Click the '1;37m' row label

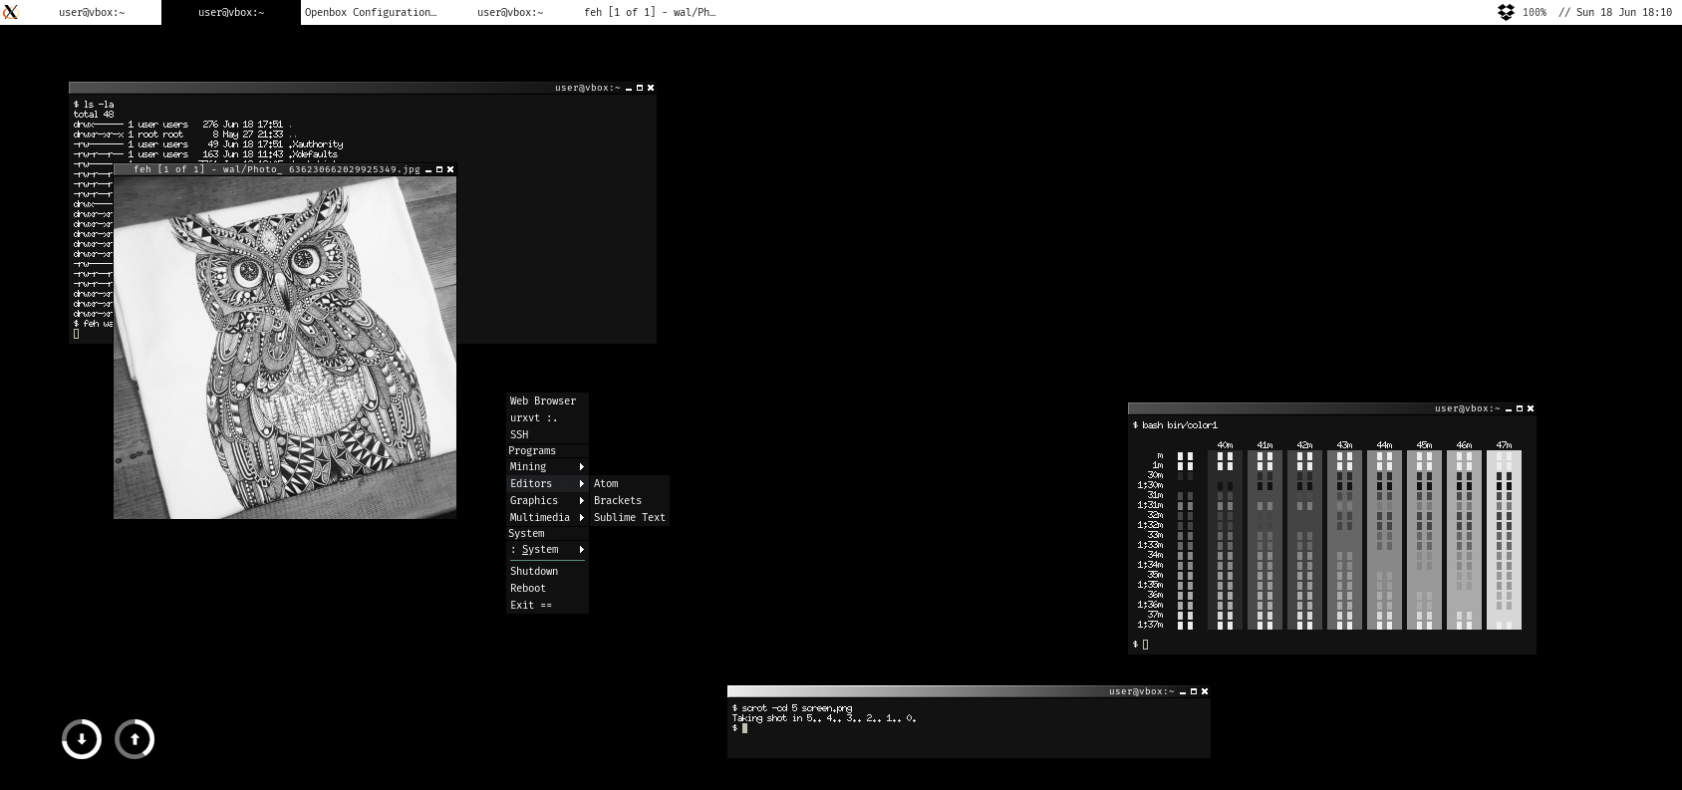1150,625
